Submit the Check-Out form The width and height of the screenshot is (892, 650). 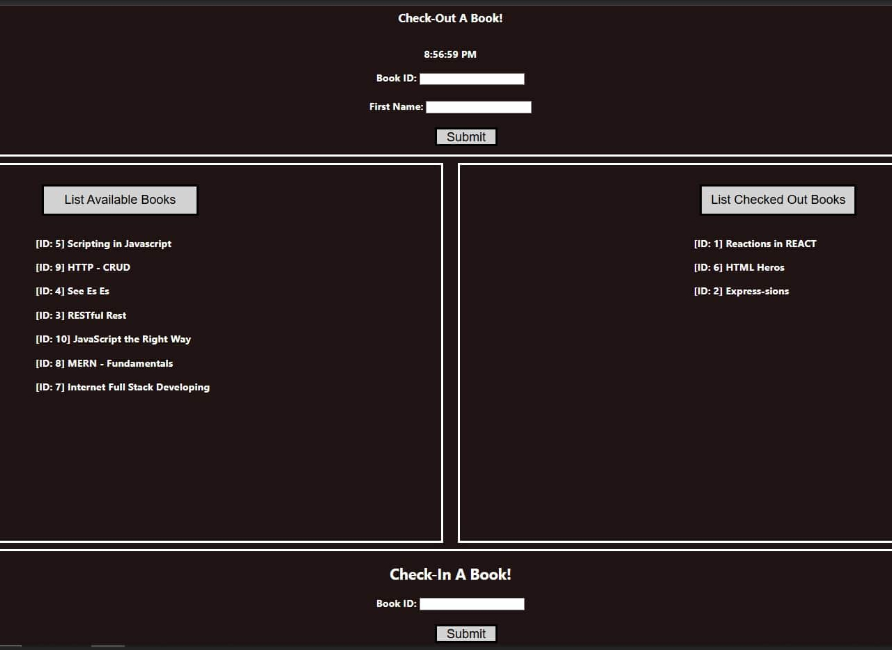click(x=466, y=137)
